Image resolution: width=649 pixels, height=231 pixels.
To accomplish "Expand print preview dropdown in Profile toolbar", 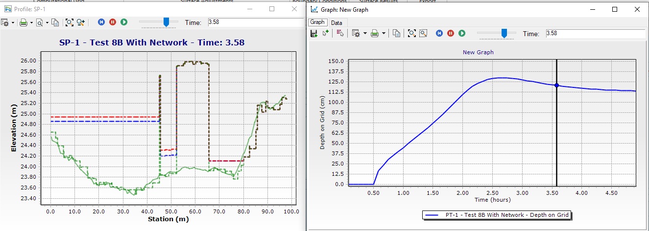I will pos(47,22).
